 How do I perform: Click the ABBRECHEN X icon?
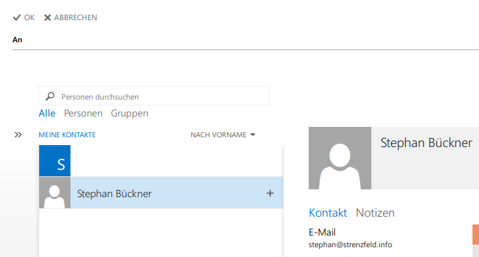[48, 18]
